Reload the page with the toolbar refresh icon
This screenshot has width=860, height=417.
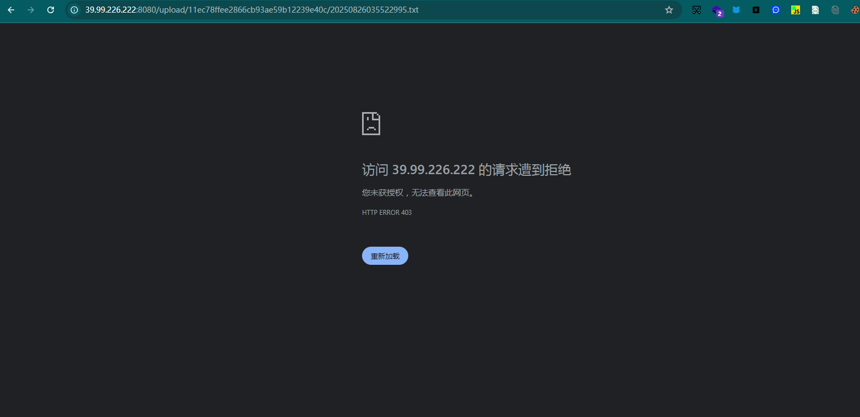(51, 10)
